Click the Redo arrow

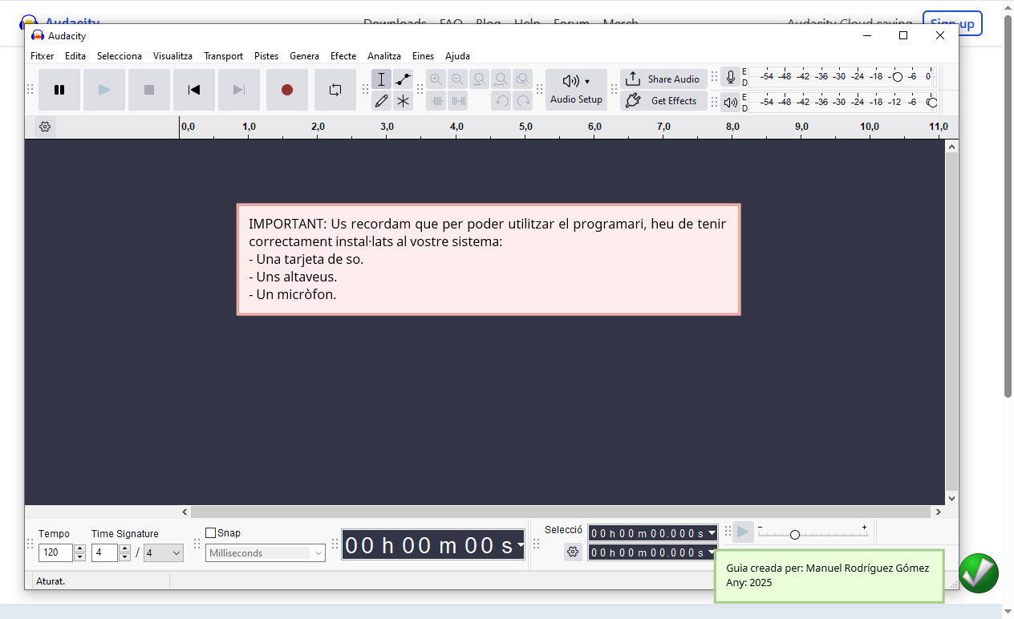click(523, 101)
